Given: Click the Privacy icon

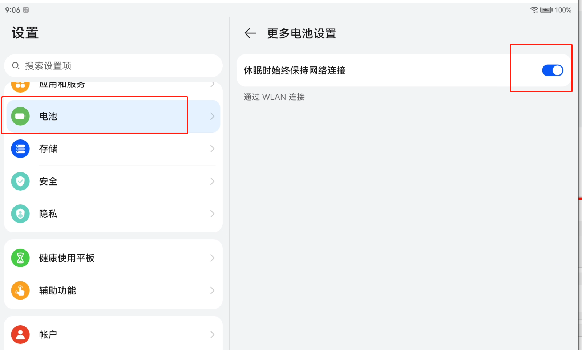Looking at the screenshot, I should pos(20,214).
